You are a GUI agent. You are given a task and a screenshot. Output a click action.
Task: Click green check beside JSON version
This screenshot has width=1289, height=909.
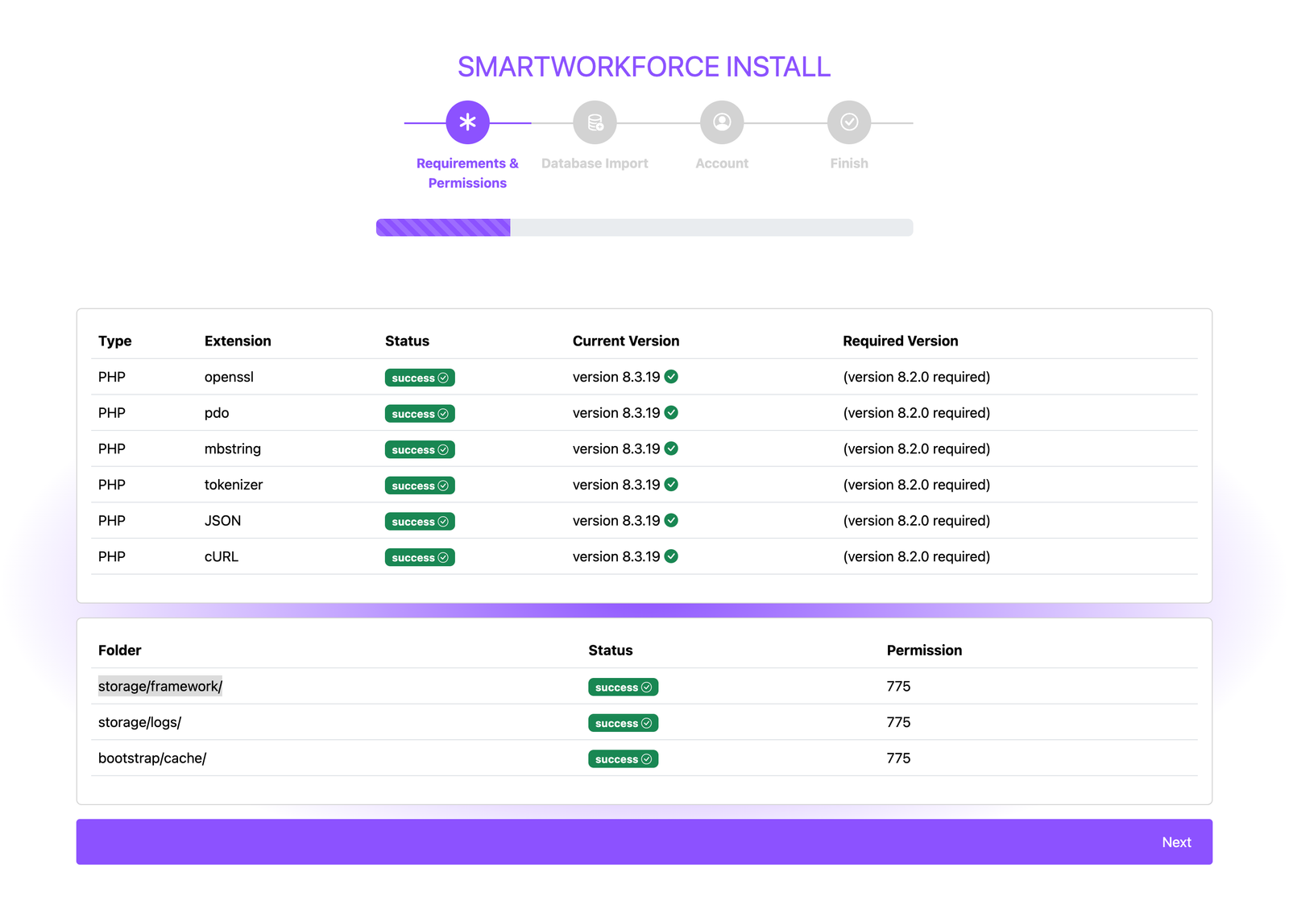pyautogui.click(x=671, y=521)
